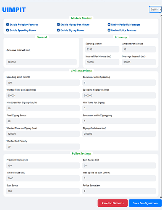Edit Wanted Time on Speed field
Viewport: 162px width, 210px height.
coord(43,95)
